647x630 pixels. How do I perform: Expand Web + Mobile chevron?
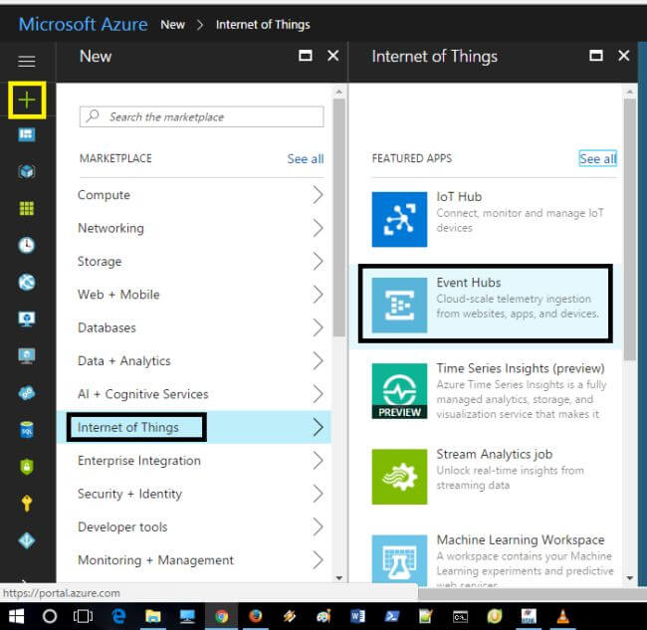coord(318,295)
